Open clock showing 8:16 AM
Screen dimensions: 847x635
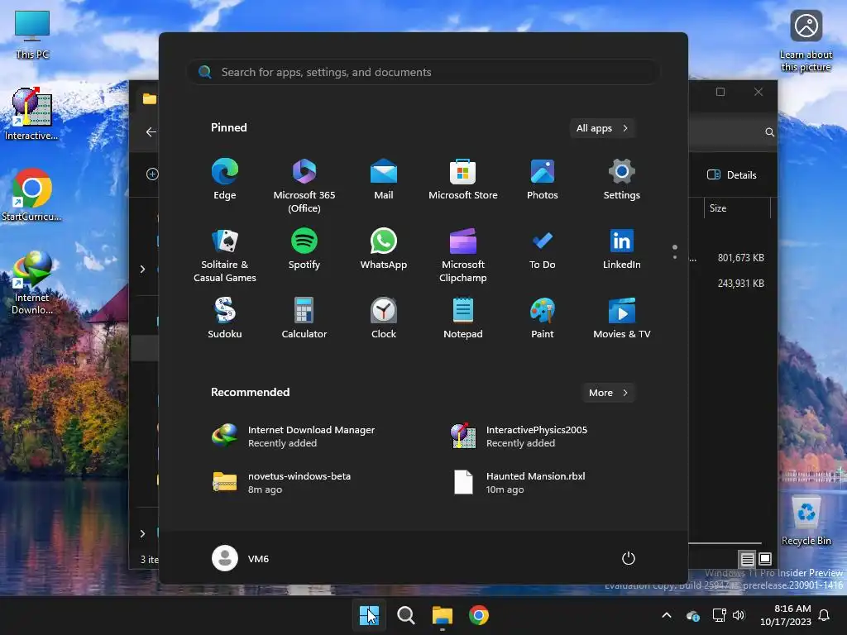pos(786,615)
